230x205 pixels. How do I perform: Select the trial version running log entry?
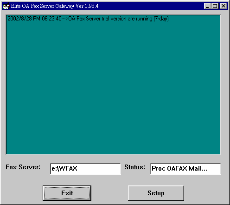point(88,19)
